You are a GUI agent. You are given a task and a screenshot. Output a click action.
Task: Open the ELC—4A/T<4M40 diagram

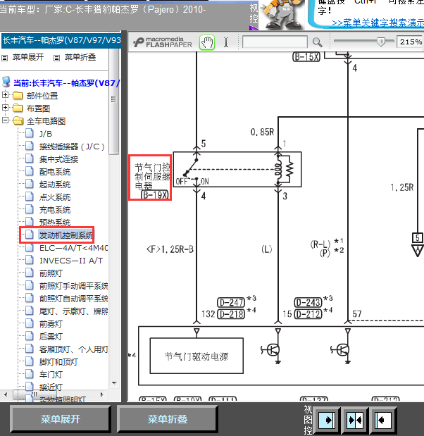click(73, 248)
